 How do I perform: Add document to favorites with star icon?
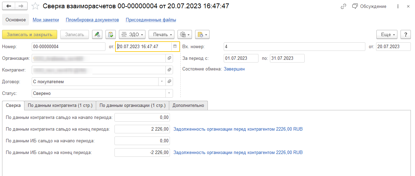coord(35,7)
